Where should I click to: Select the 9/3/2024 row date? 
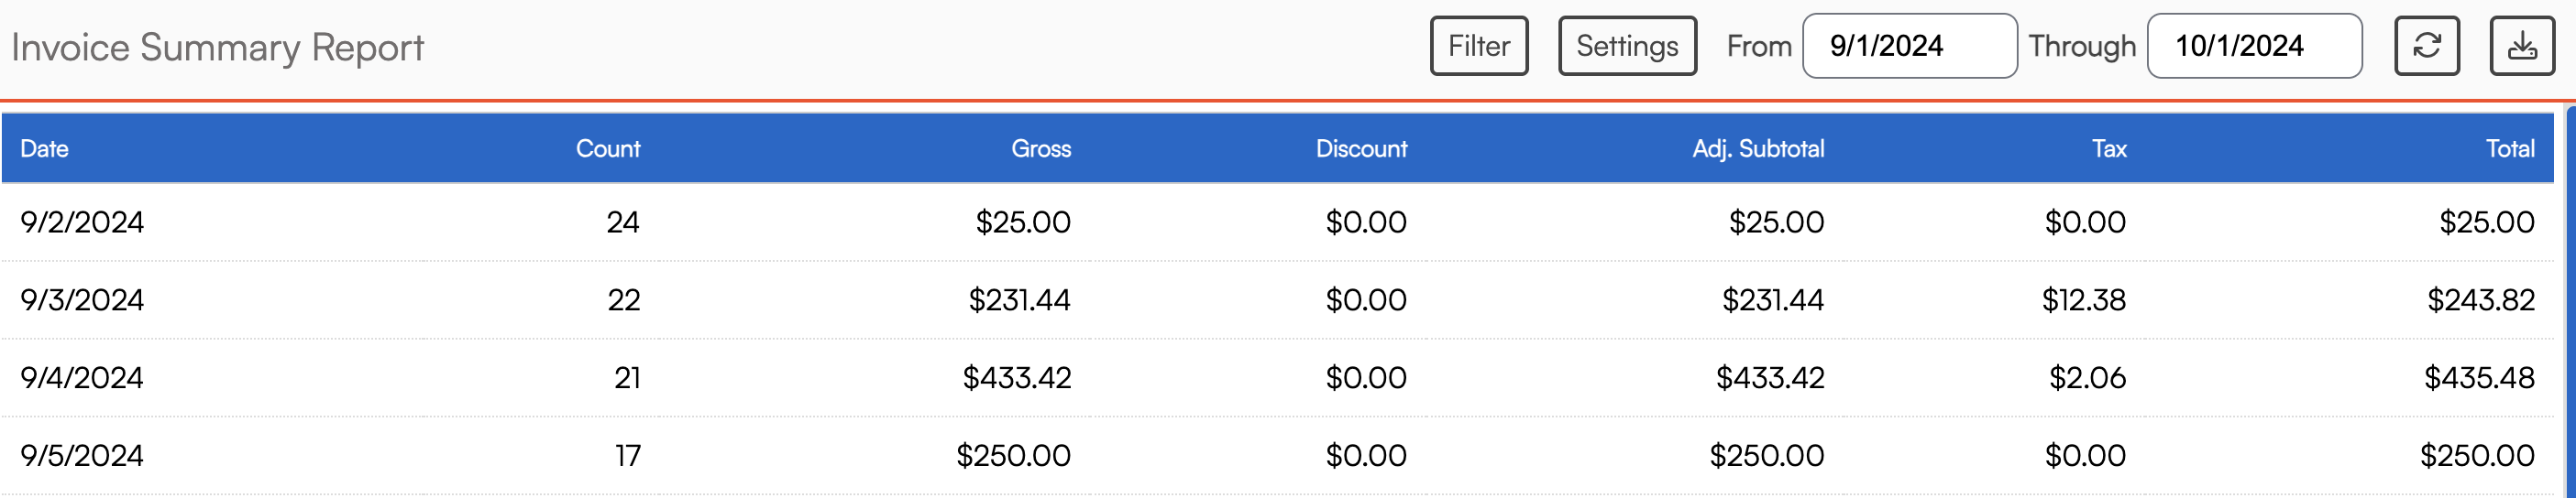coord(82,299)
